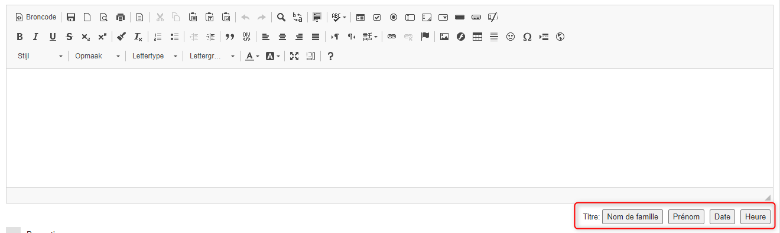This screenshot has height=233, width=780.
Task: Print the editor content
Action: tap(121, 17)
